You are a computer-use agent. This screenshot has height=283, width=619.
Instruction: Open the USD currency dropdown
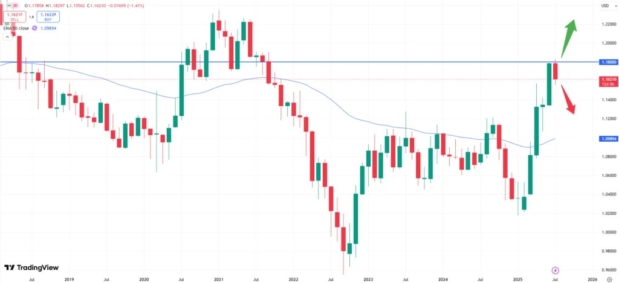click(x=604, y=7)
